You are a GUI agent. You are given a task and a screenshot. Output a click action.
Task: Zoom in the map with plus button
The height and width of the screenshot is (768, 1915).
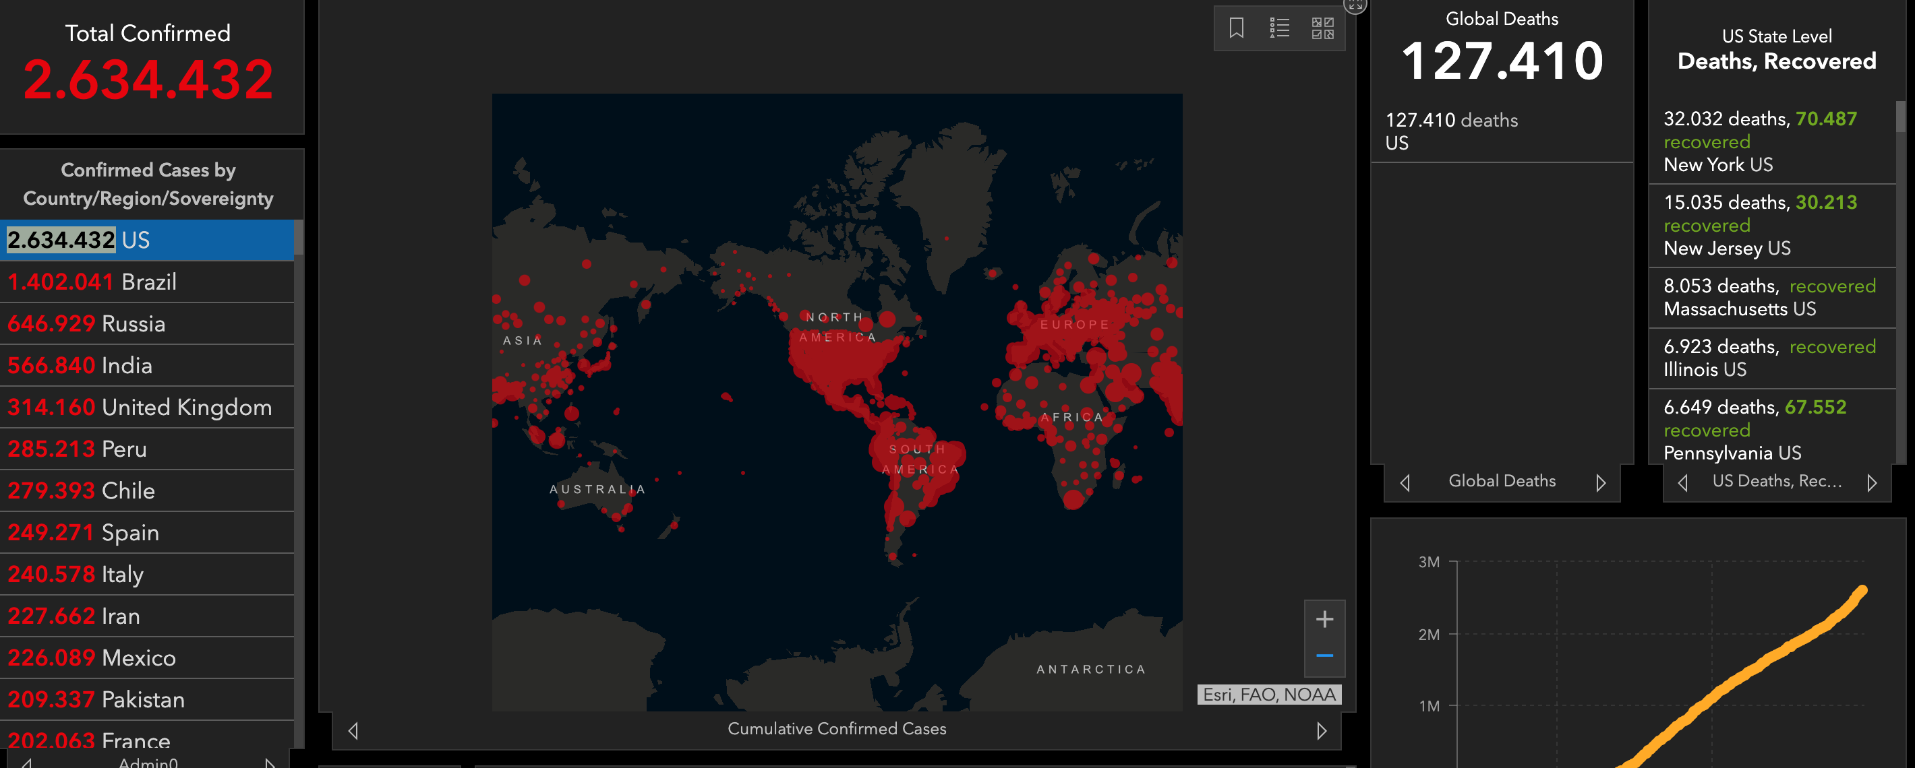pyautogui.click(x=1324, y=618)
